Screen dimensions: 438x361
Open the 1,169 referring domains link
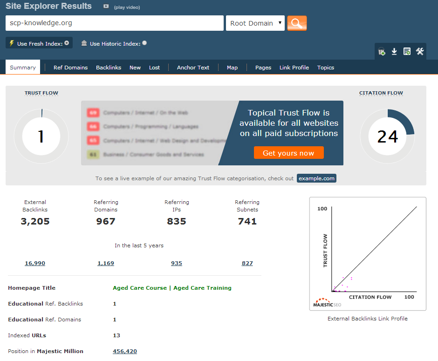click(106, 263)
